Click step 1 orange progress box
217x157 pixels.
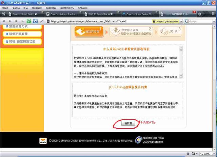[x=89, y=32]
